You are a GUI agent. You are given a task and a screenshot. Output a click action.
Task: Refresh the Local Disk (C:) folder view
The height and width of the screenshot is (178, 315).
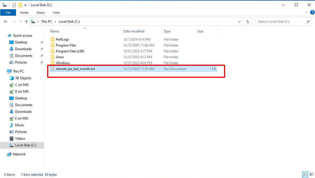tap(248, 22)
